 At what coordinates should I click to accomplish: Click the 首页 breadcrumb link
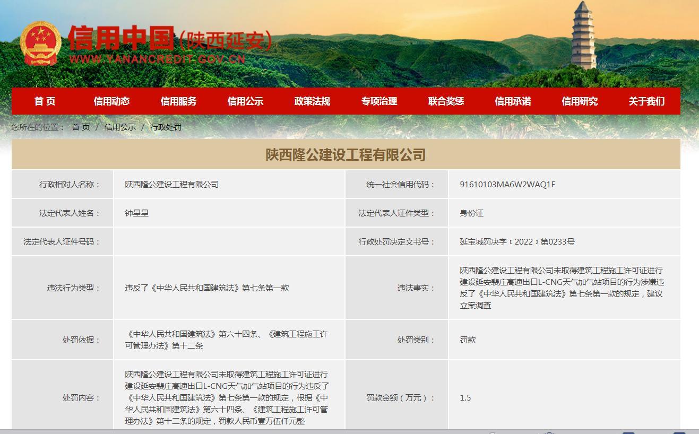coord(81,127)
